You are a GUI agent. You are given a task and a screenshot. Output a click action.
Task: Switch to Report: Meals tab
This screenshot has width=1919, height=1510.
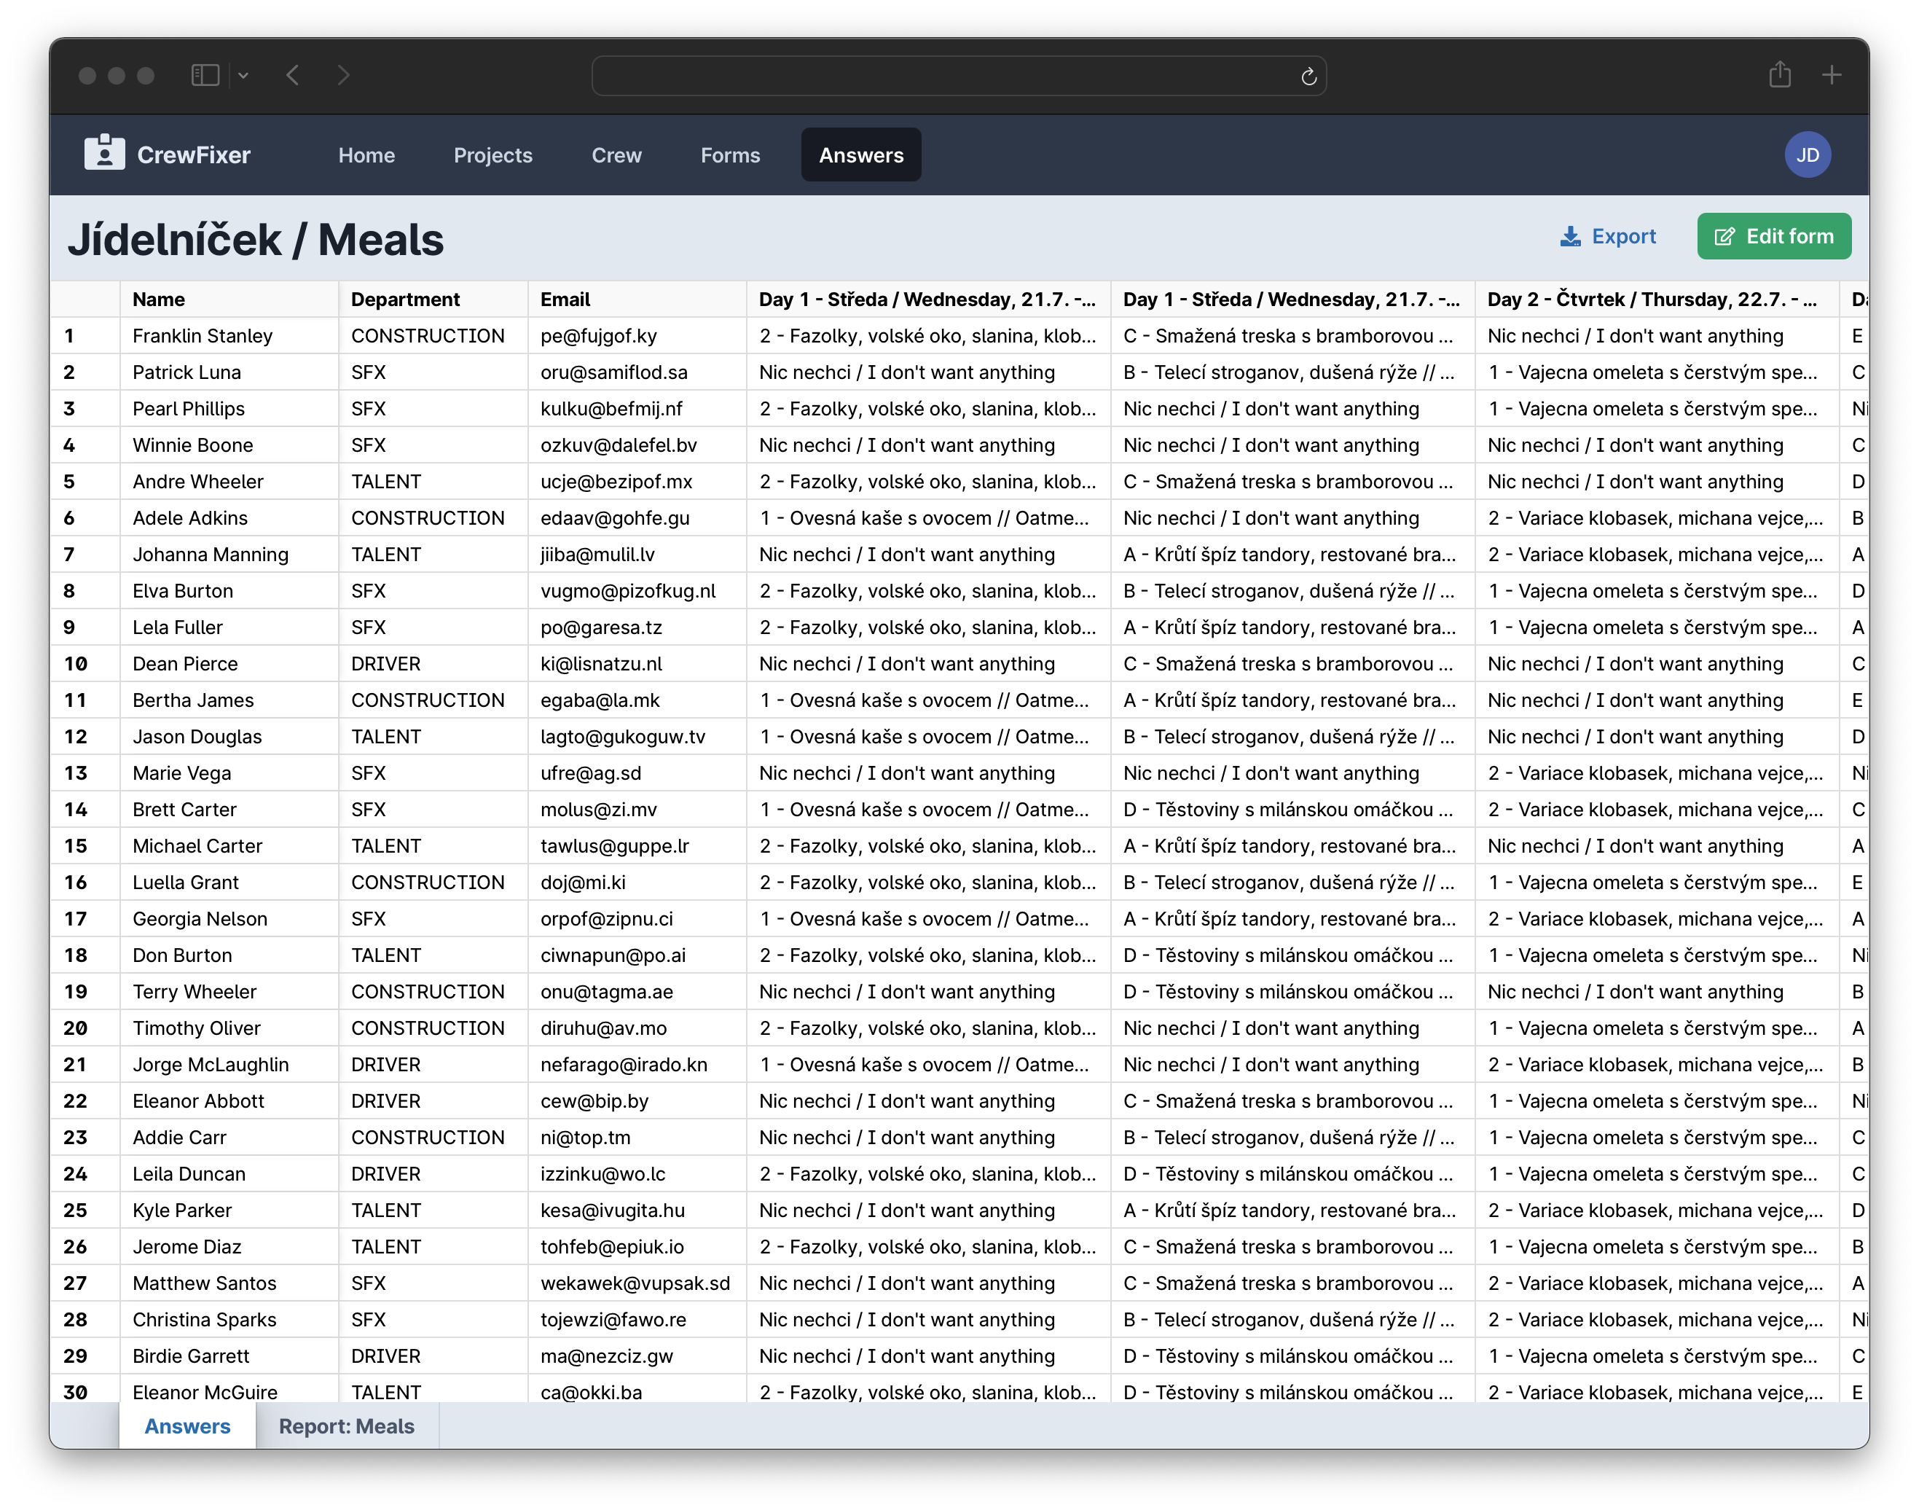coord(347,1426)
